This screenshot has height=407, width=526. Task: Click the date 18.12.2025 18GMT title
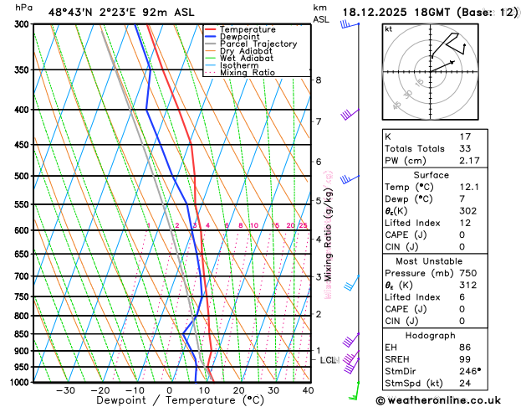click(431, 13)
